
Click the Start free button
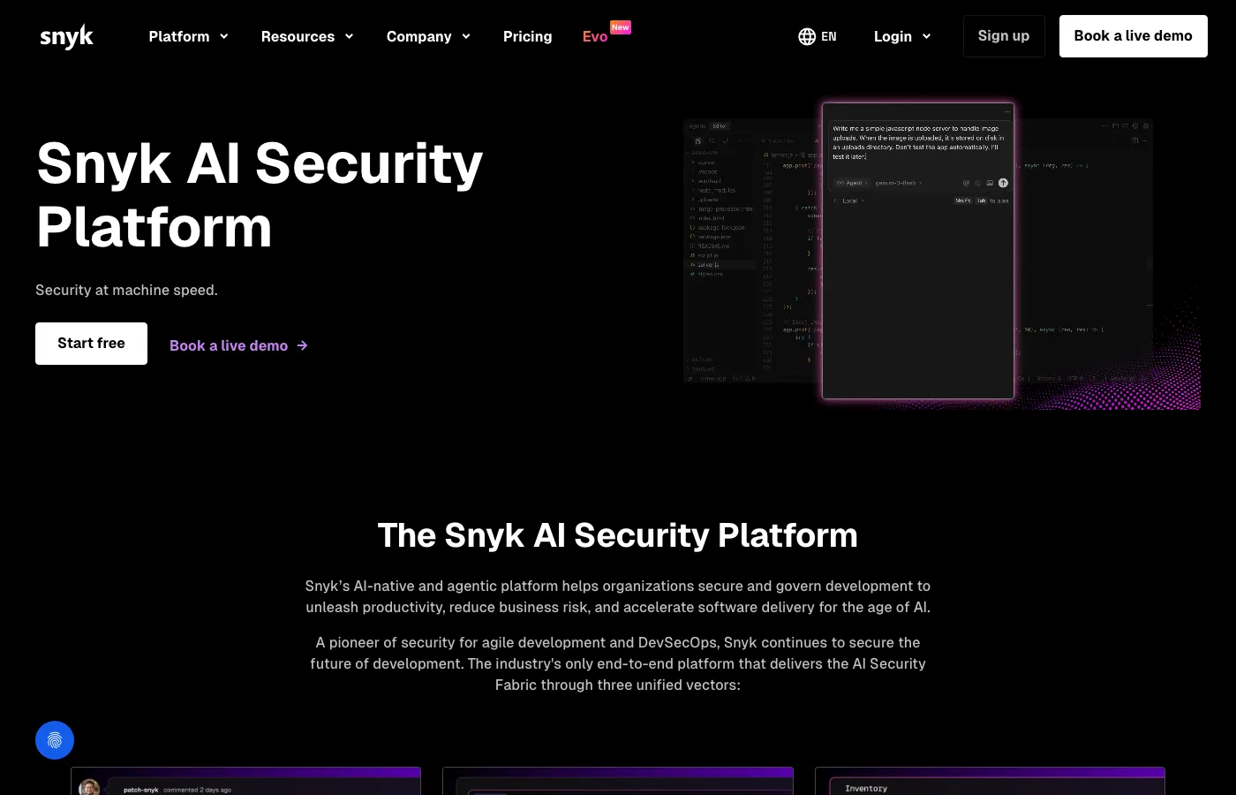point(91,343)
